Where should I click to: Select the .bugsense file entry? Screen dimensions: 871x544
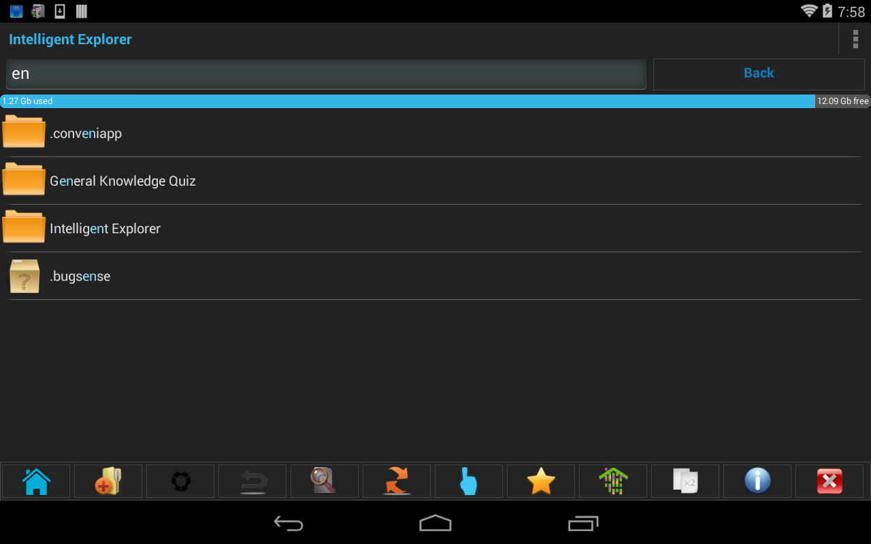[434, 276]
